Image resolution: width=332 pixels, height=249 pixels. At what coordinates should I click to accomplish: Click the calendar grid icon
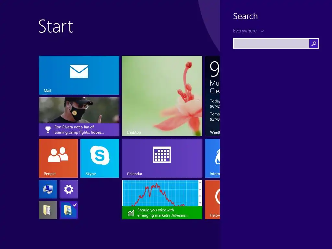(x=162, y=155)
